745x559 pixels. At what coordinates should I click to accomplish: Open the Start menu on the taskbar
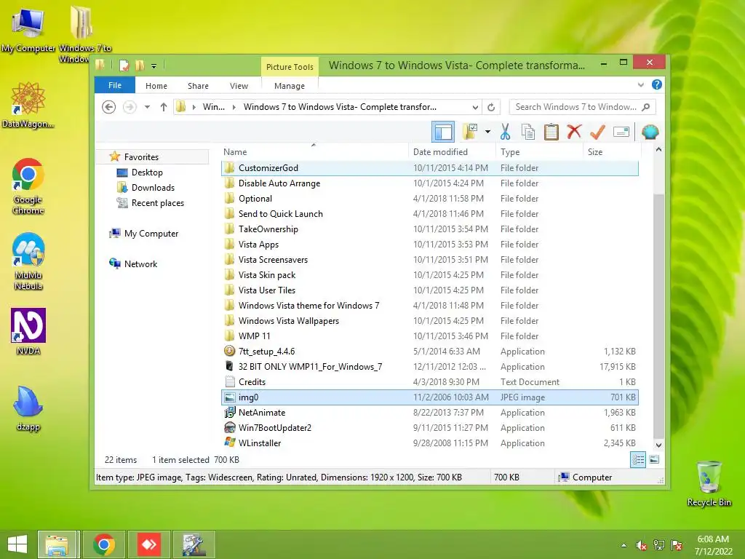[17, 544]
